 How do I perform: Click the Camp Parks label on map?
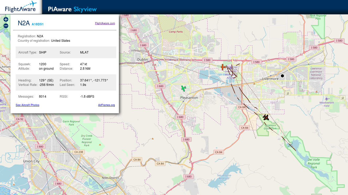pos(176,32)
